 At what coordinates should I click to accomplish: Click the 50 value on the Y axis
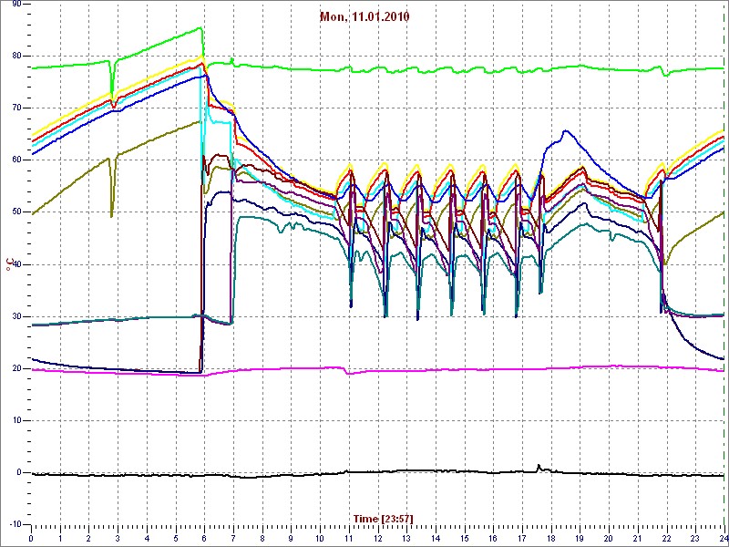15,212
